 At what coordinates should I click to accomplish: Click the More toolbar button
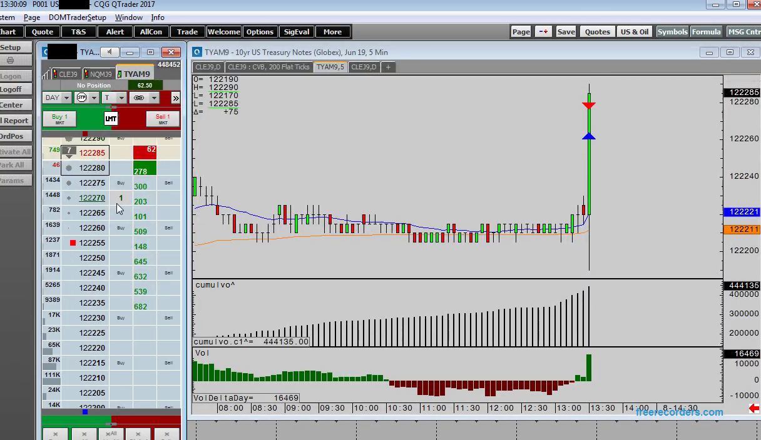pyautogui.click(x=332, y=32)
